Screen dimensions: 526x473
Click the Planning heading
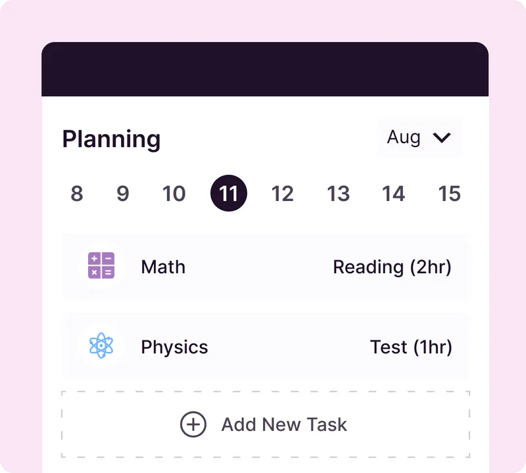click(x=111, y=139)
